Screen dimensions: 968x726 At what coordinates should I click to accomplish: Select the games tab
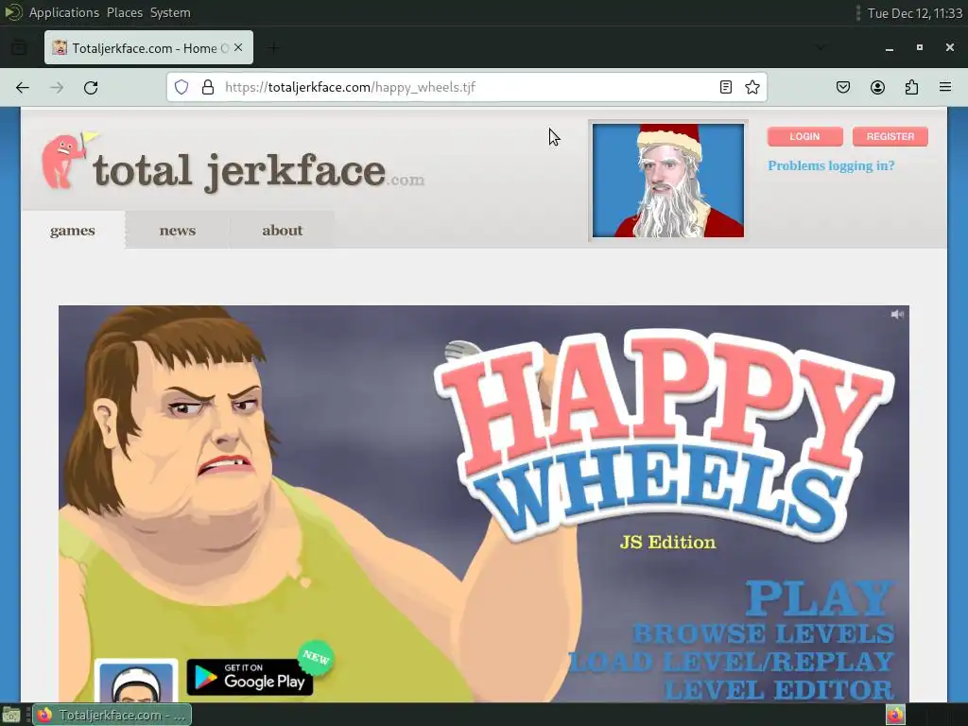click(x=73, y=231)
